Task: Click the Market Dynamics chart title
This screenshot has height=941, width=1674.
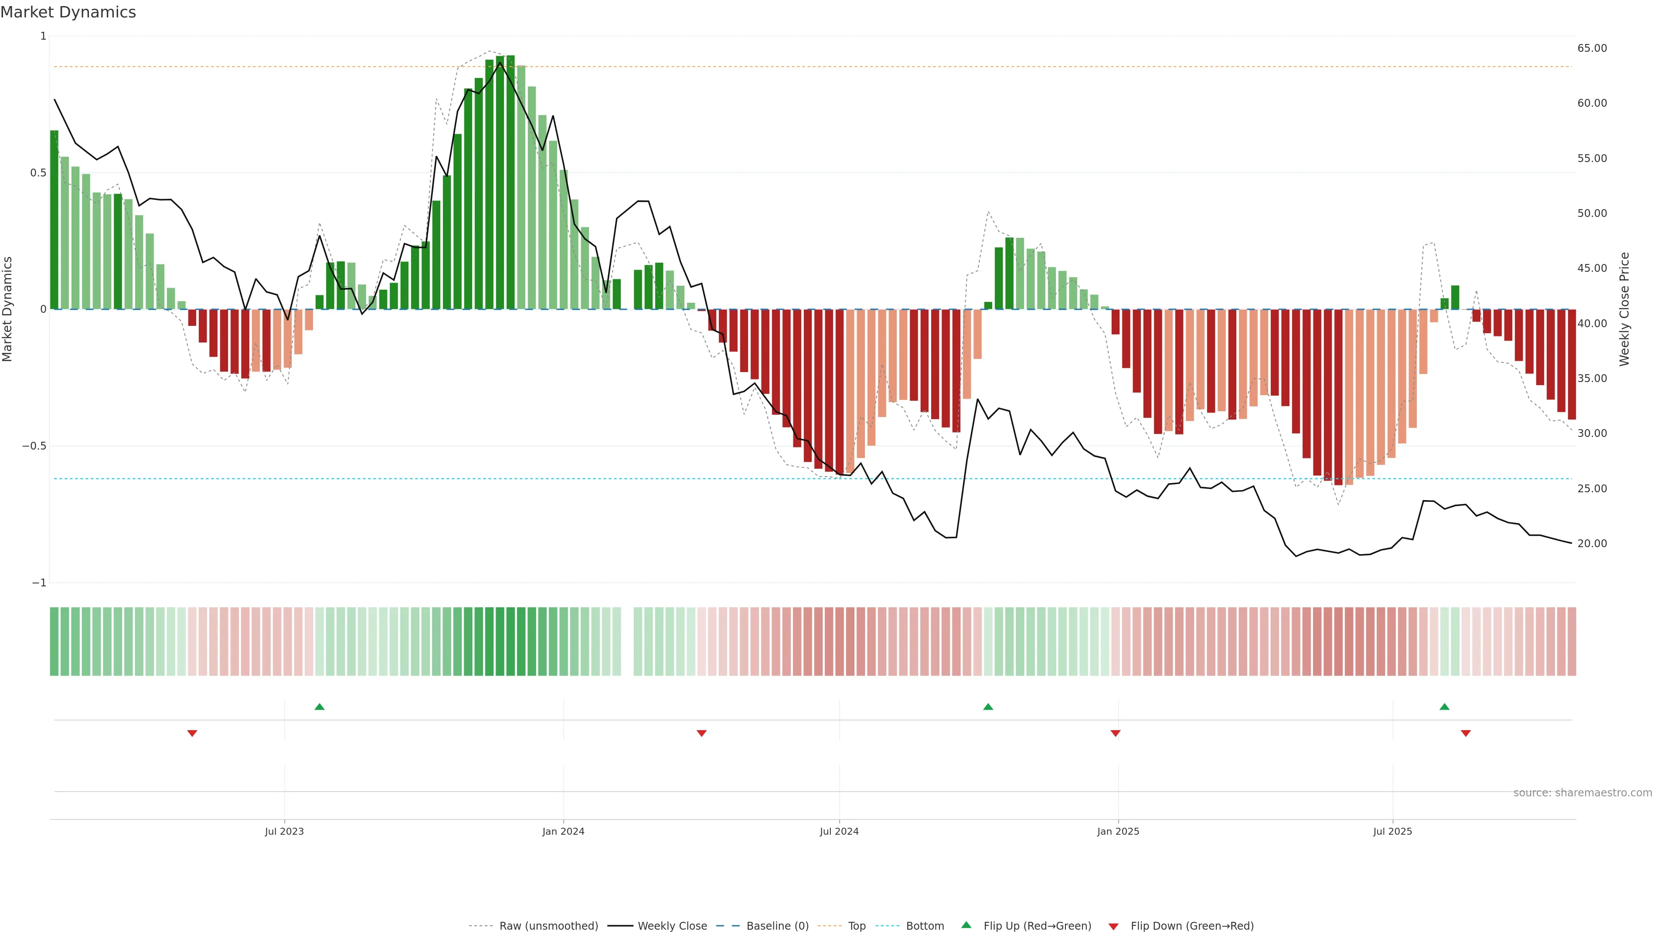Action: (x=68, y=12)
